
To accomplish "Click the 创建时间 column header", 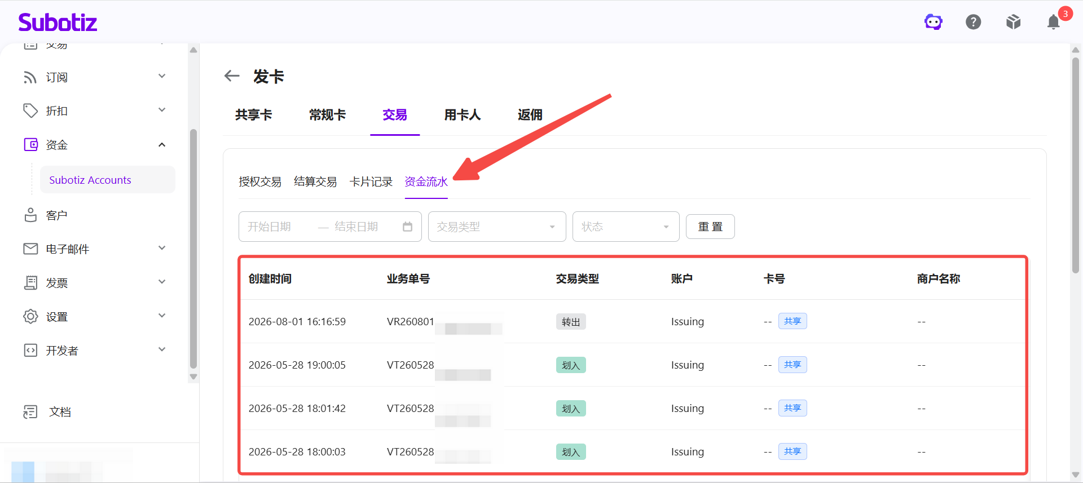I will 270,278.
